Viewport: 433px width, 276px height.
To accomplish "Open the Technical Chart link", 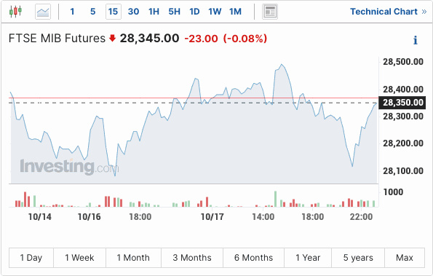I will tap(389, 12).
